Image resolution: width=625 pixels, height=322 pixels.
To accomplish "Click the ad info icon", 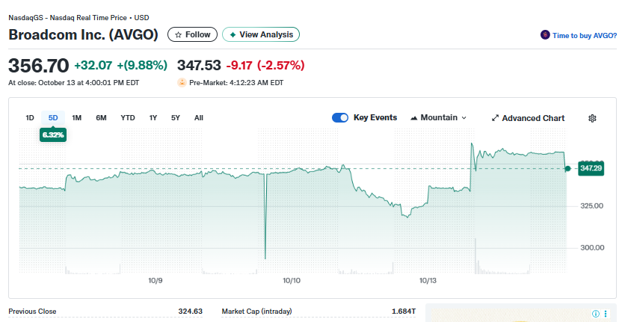I will point(596,314).
